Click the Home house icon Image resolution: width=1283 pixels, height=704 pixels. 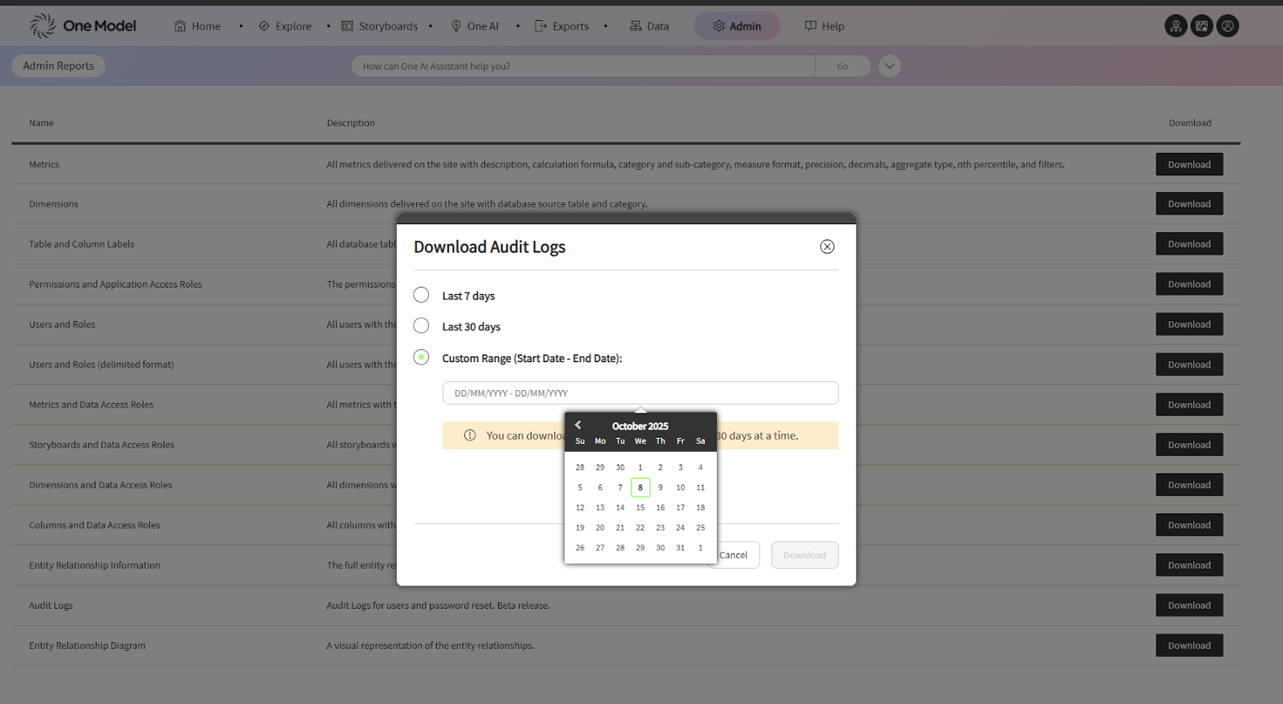180,26
